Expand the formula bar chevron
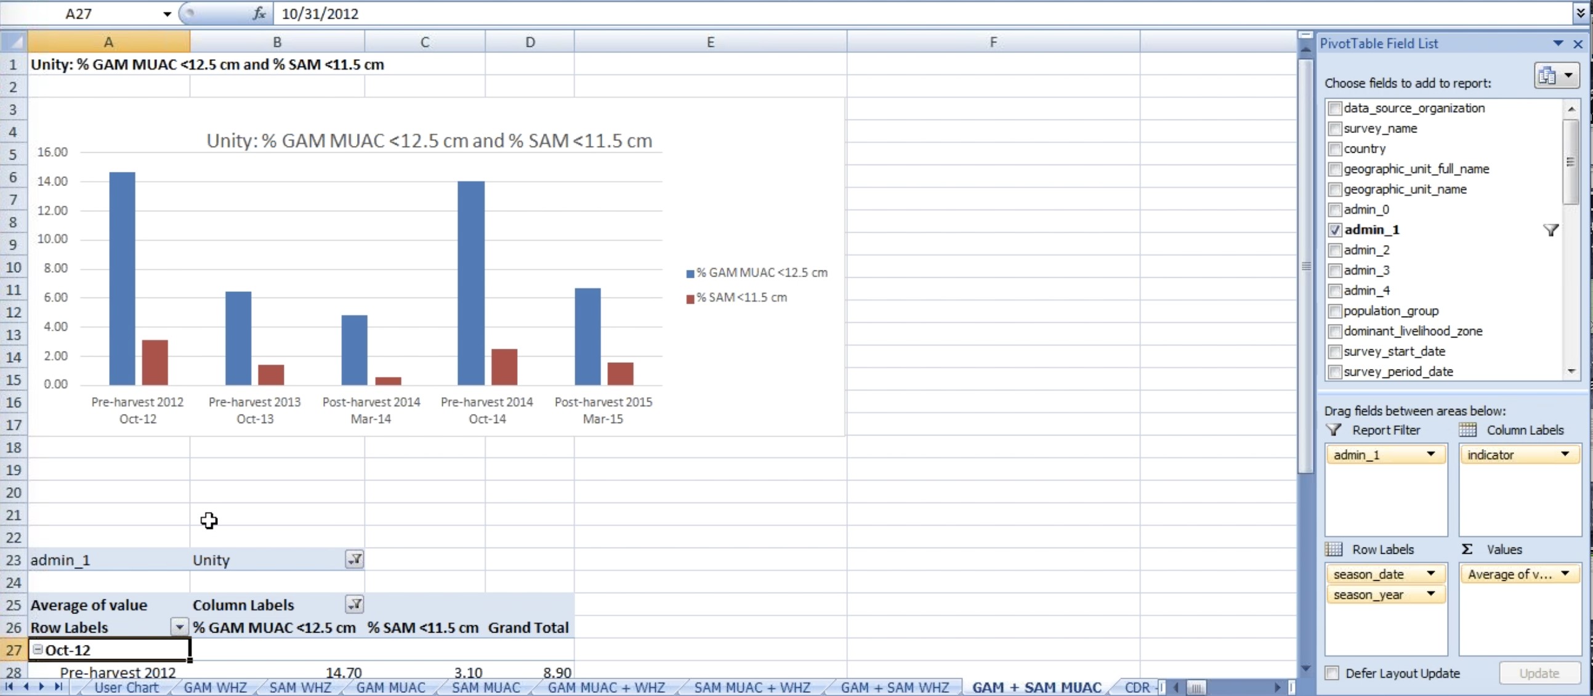This screenshot has width=1593, height=696. point(1580,13)
